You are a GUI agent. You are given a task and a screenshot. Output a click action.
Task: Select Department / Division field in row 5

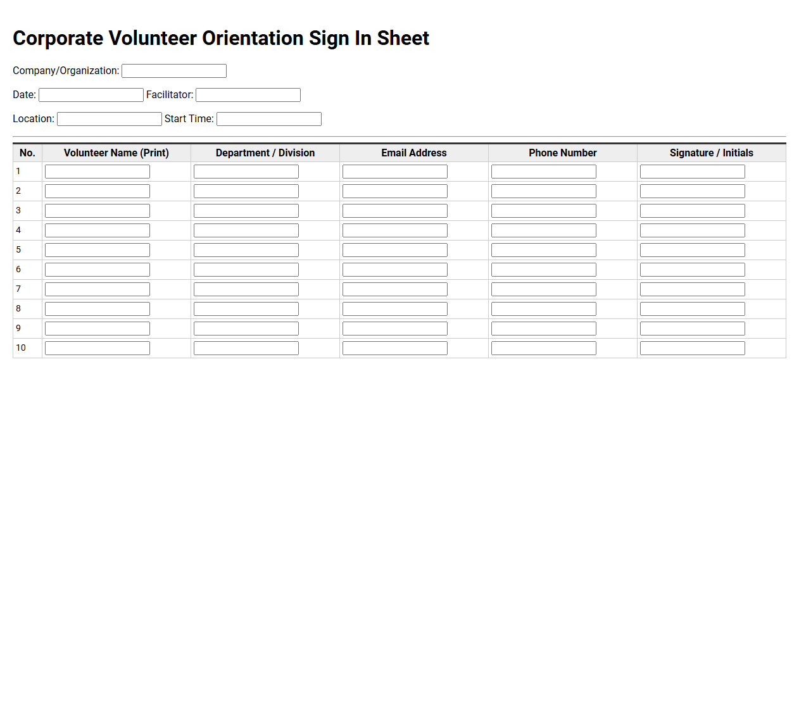(246, 250)
